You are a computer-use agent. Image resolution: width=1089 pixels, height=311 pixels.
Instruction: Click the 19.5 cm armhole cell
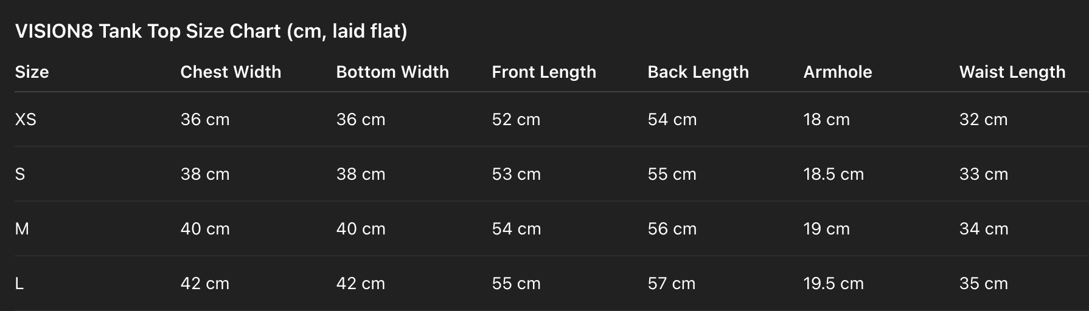click(x=833, y=283)
